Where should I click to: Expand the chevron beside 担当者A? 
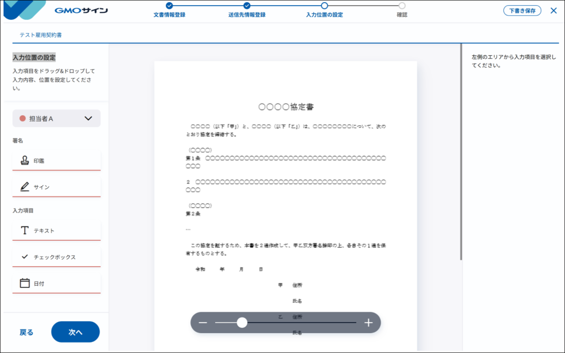[88, 118]
